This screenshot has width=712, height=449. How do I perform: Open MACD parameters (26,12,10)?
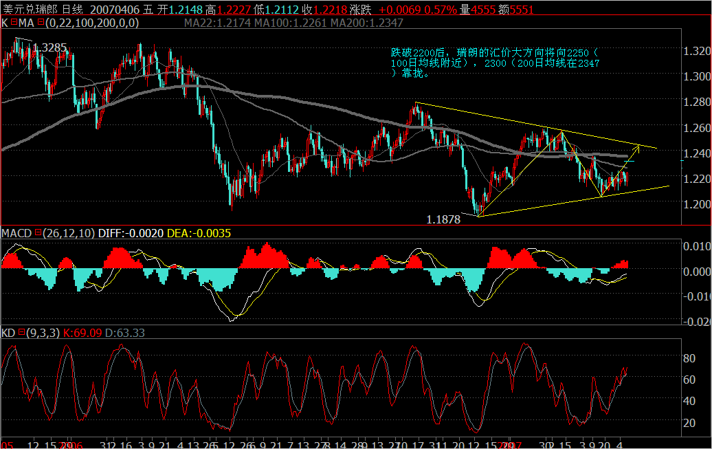tap(69, 233)
